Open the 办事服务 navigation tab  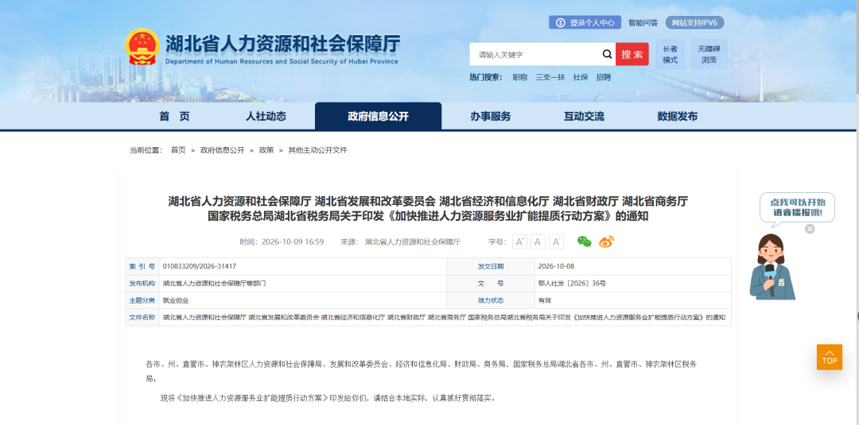click(490, 116)
